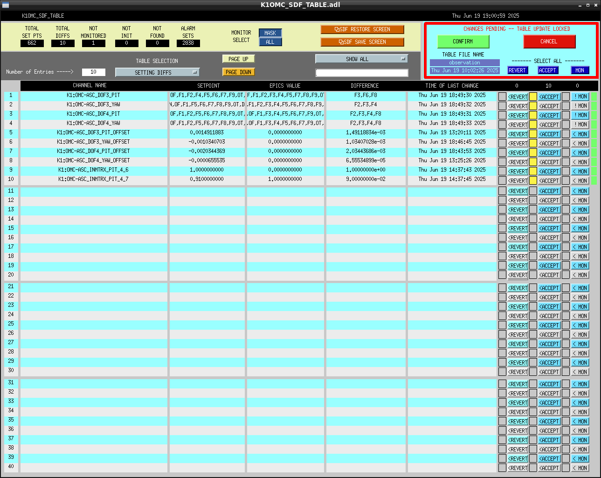The height and width of the screenshot is (478, 601).
Task: Click the ALARM SETS value 2838
Action: point(188,43)
